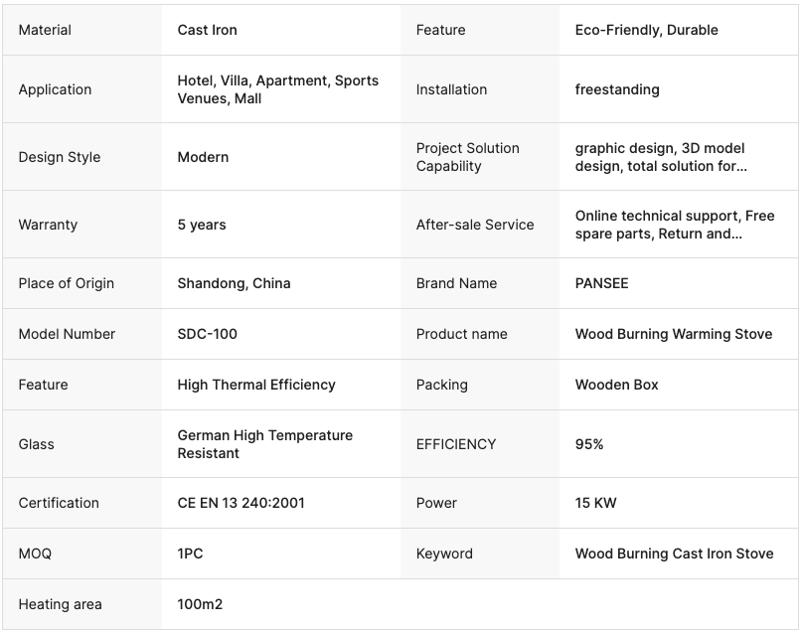Viewport: 802px width, 635px height.
Task: Click the Wood Burning Cast Iron Stove keyword
Action: 674,554
